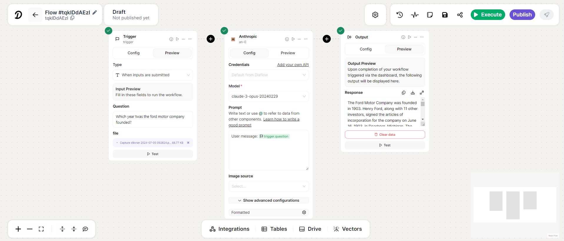
Task: Switch Trigger node to Config tab
Action: (x=133, y=53)
